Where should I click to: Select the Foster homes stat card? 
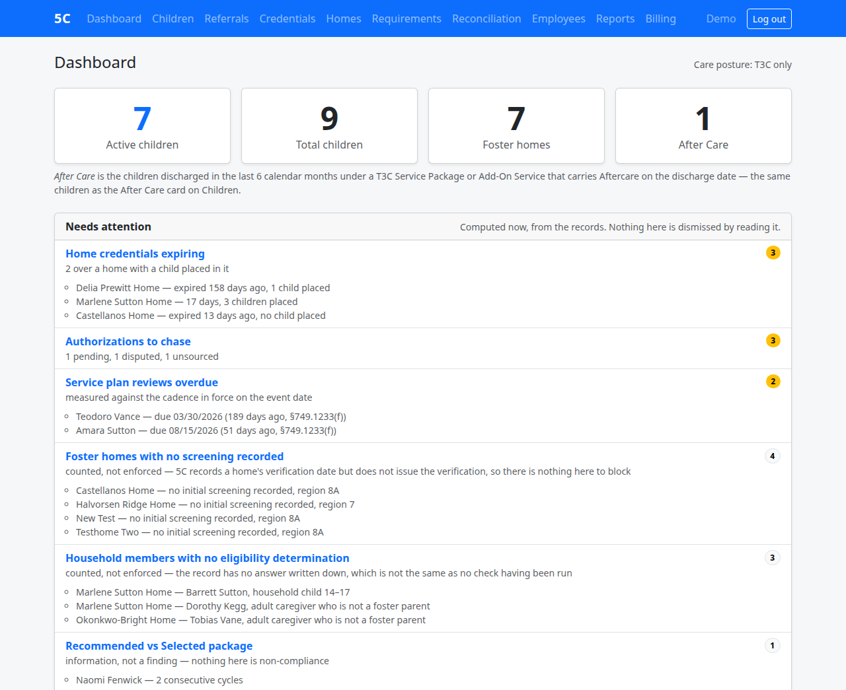coord(516,125)
